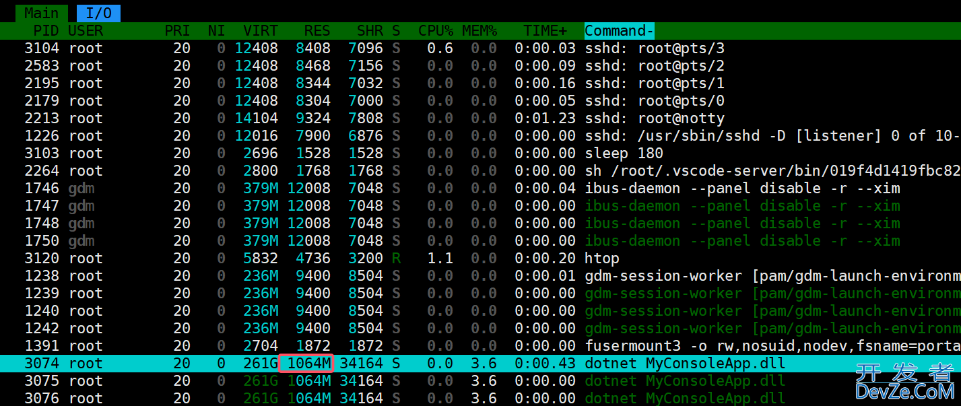Select the htop process row

click(x=480, y=259)
